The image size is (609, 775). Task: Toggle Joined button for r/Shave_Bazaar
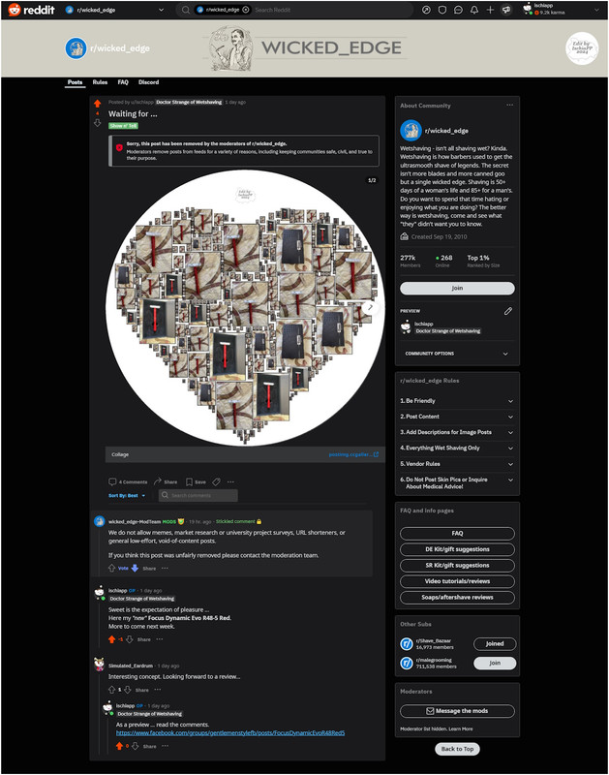click(495, 643)
